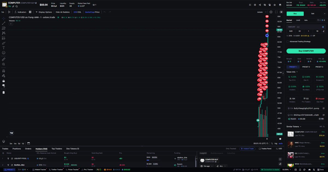Open the Axiom data source dropdown
This screenshot has width=328, height=172.
pos(262,12)
